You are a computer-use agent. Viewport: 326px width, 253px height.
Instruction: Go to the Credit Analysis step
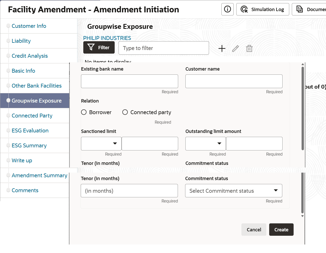point(30,56)
